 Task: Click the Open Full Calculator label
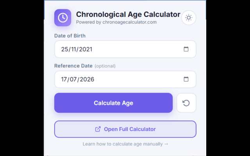130,129
